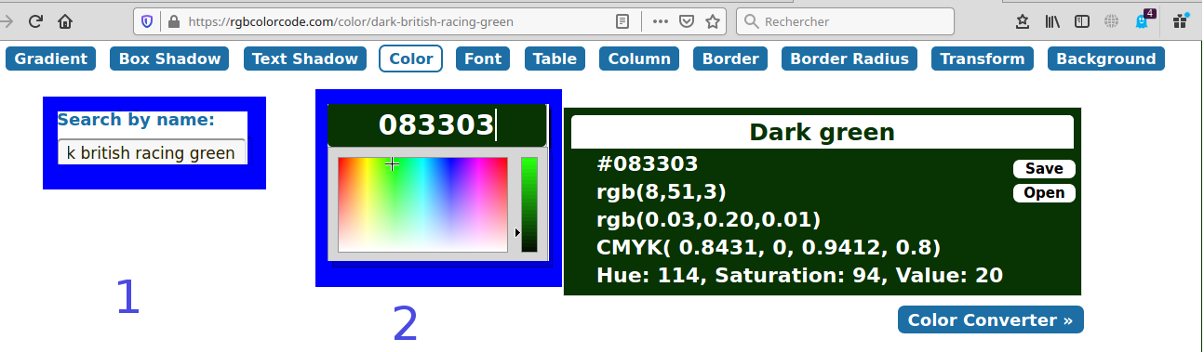
Task: Select the Color tab
Action: 410,59
